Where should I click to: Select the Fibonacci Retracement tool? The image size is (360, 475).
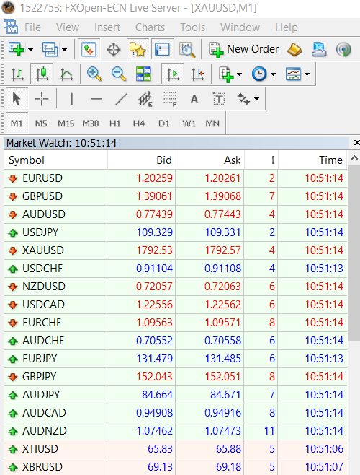(x=170, y=99)
